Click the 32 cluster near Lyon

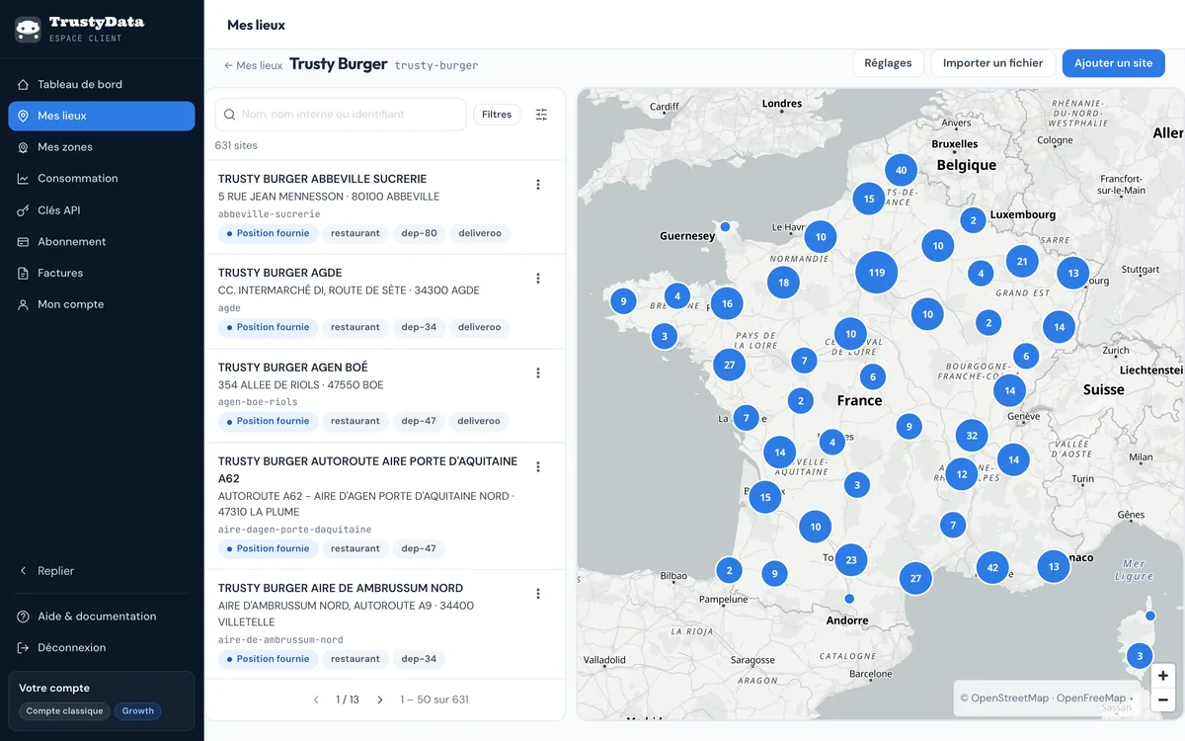972,436
